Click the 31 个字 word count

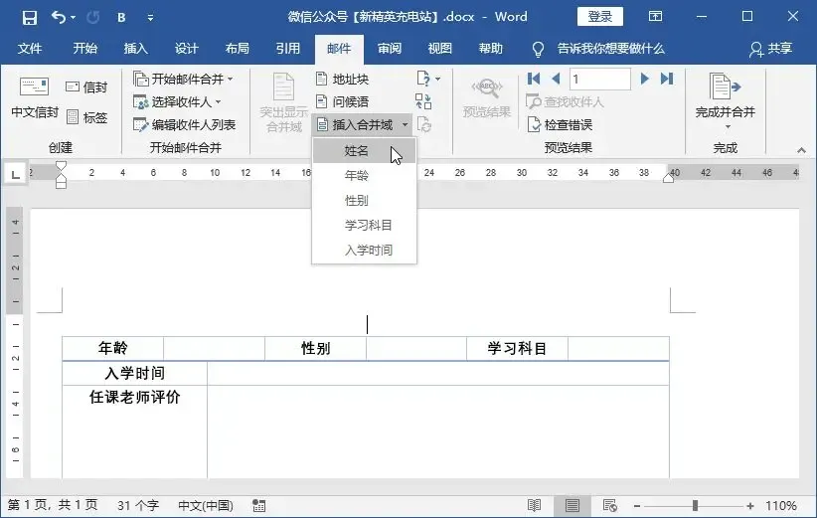[138, 505]
